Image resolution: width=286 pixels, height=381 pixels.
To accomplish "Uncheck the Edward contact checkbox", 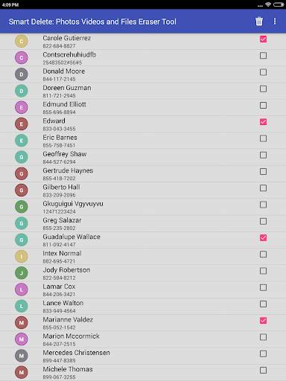I will pyautogui.click(x=263, y=122).
